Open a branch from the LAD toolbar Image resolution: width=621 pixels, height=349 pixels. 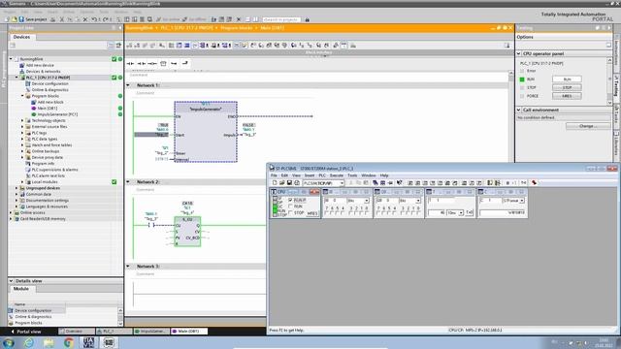pyautogui.click(x=174, y=63)
